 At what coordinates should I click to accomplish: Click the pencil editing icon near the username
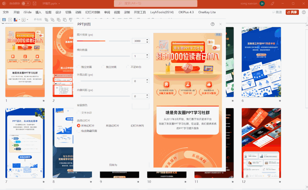(x=272, y=3)
